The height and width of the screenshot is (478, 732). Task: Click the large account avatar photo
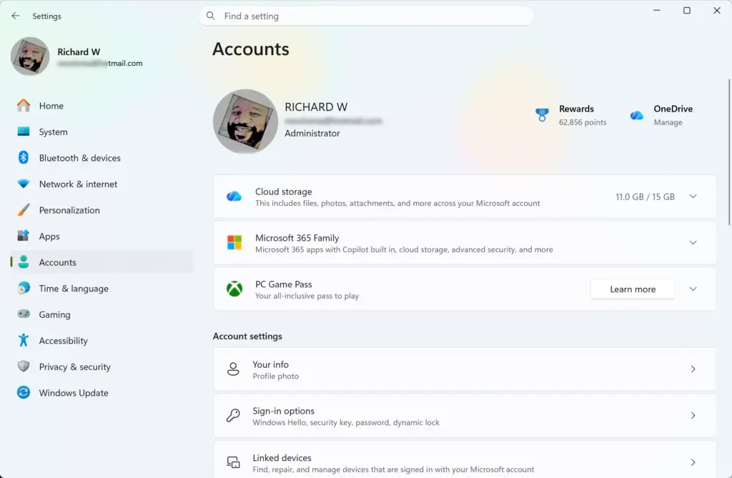pos(246,121)
